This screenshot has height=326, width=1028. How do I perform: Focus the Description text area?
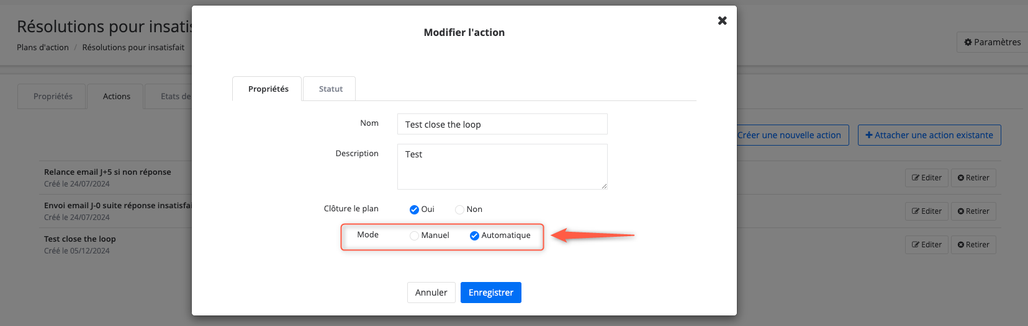tap(502, 167)
